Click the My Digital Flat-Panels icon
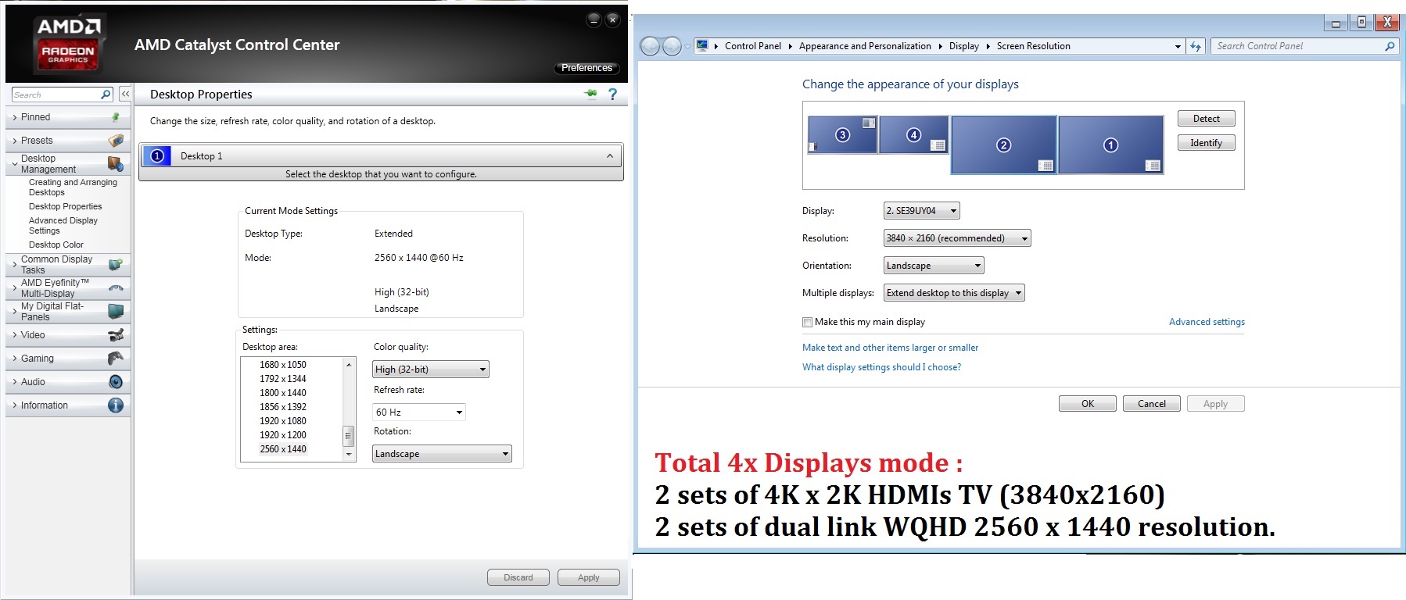The image size is (1406, 600). pyautogui.click(x=116, y=312)
